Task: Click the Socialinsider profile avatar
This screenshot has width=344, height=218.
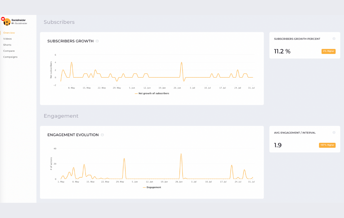Action: pos(7,22)
